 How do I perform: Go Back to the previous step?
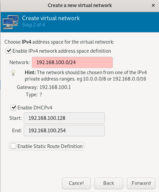pos(109,183)
